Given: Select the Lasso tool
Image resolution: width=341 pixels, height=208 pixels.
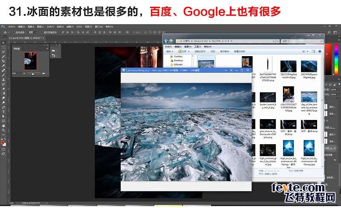Looking at the screenshot, I should click(x=3, y=52).
